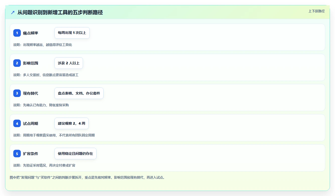Select the 影响范围 step label
Viewport: 335px width, 196px height.
point(31,63)
